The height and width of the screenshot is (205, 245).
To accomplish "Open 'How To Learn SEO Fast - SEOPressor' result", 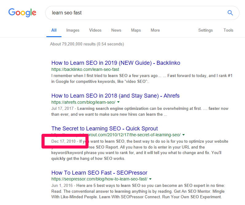I will 99,173.
